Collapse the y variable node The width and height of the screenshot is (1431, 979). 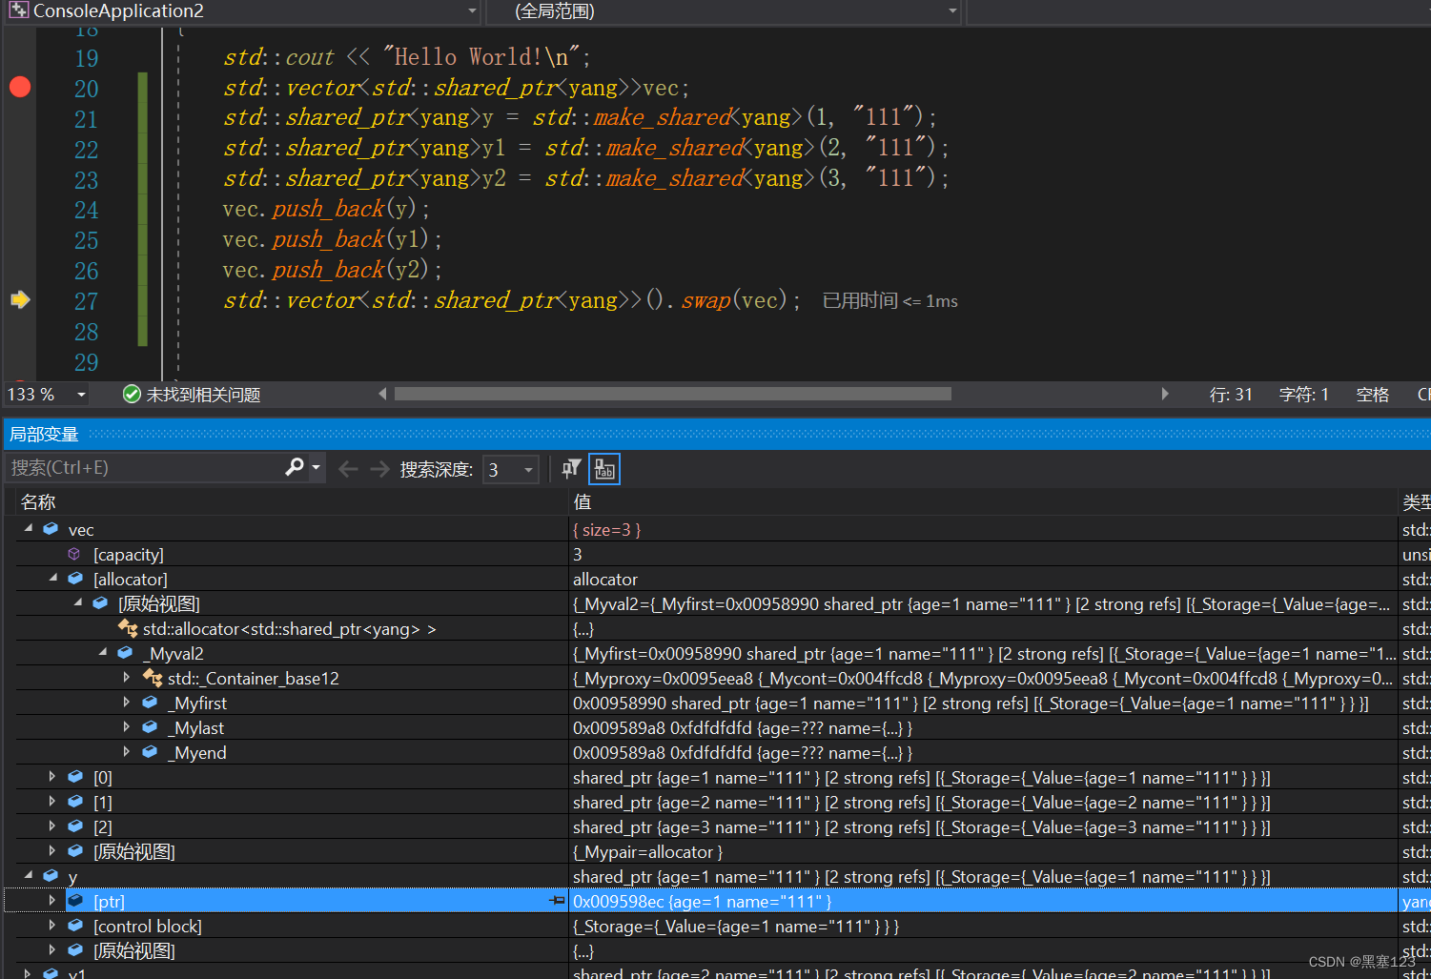[x=29, y=875]
